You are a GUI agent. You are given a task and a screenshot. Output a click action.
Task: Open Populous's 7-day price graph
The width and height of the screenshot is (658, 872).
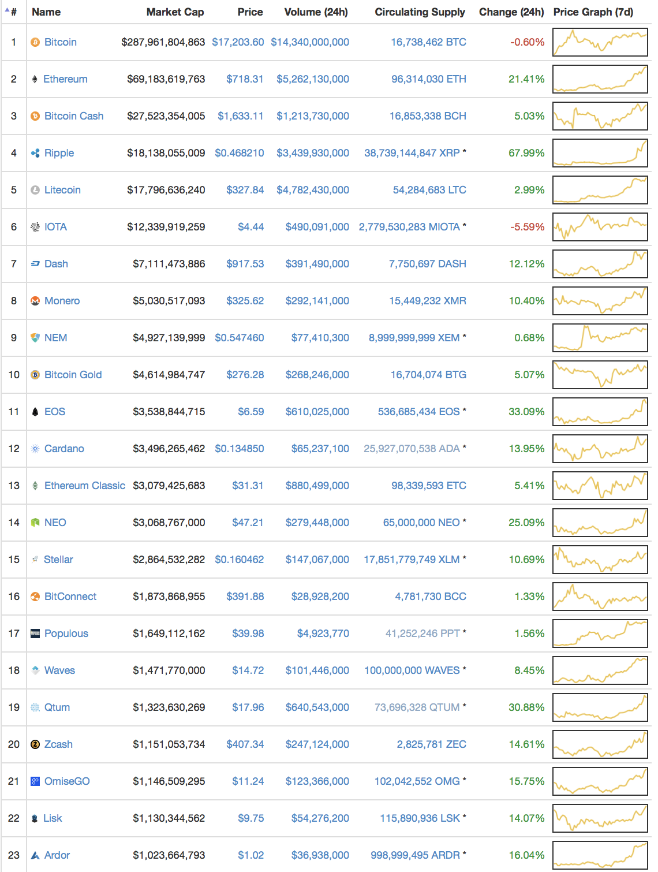600,633
